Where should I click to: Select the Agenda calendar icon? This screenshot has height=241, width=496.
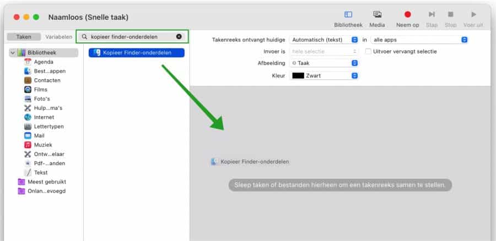point(28,62)
